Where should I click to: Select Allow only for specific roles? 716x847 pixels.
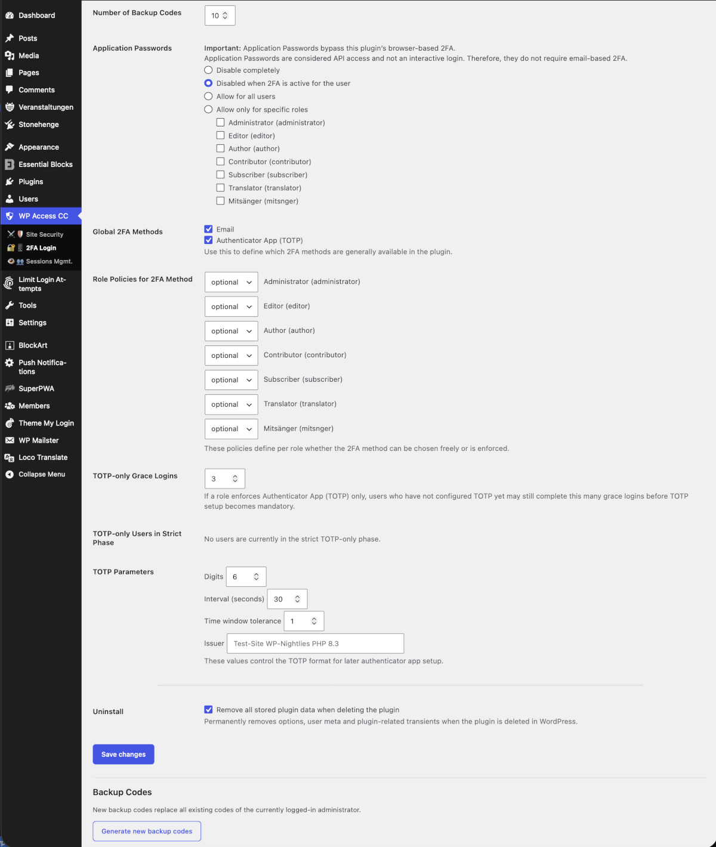click(x=208, y=110)
